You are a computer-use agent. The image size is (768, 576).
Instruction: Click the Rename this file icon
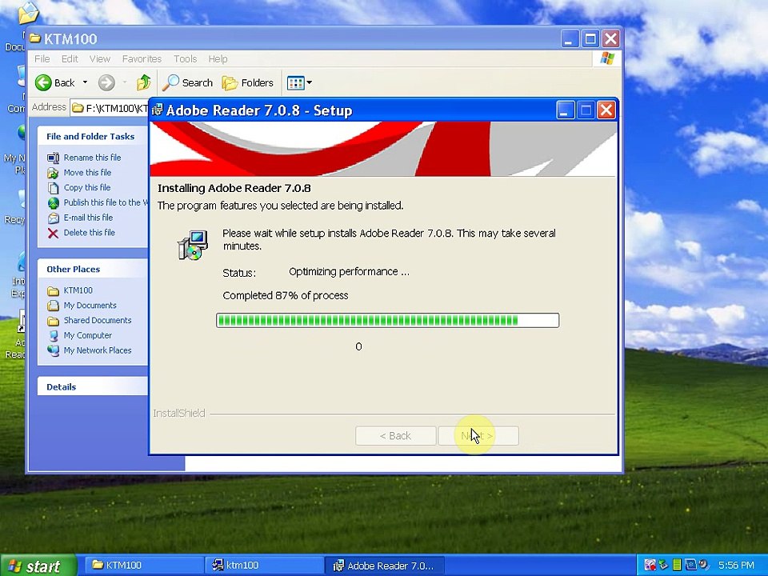[53, 158]
